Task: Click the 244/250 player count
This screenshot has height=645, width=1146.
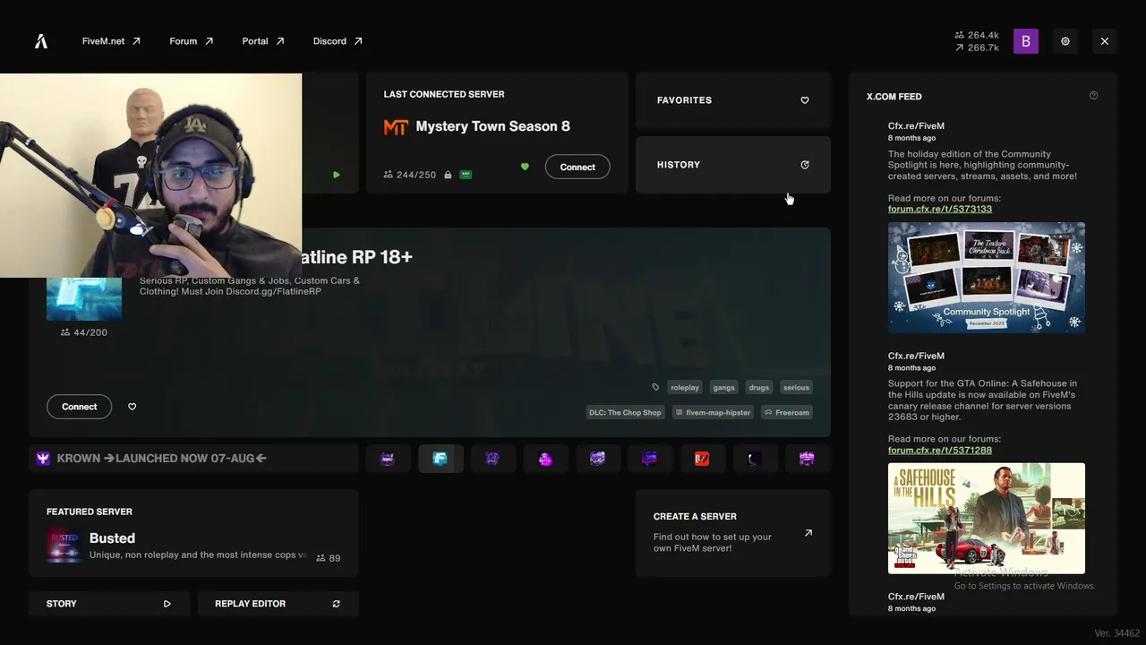Action: coord(410,175)
